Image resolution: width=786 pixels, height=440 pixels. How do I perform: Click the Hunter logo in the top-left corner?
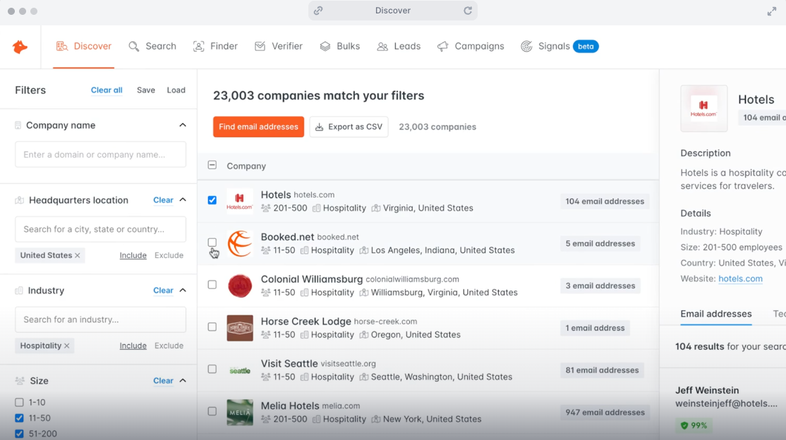click(x=19, y=46)
